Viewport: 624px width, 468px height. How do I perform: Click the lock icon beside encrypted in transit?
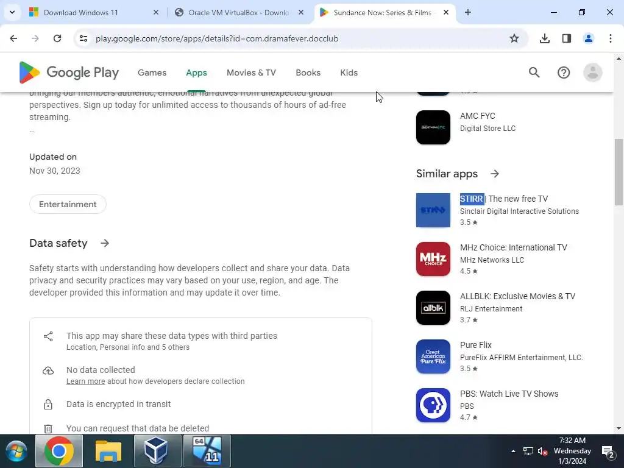[48, 405]
